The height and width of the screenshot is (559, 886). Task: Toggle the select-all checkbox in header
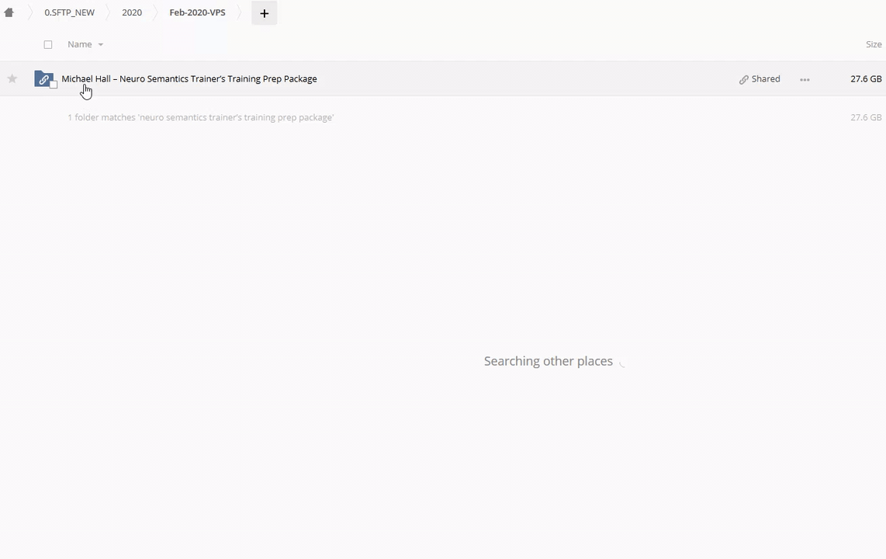(x=48, y=45)
